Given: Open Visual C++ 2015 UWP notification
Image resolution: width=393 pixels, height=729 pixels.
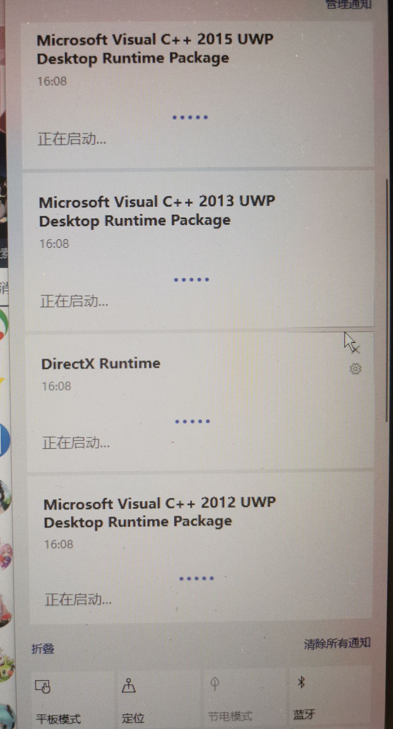Looking at the screenshot, I should [x=198, y=95].
